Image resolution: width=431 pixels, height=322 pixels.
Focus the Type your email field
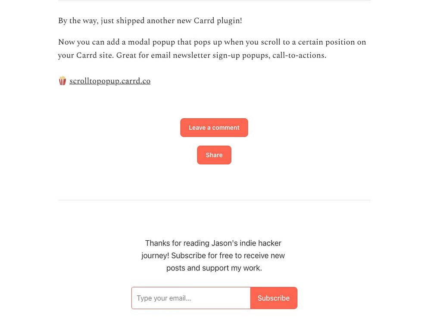pos(191,298)
